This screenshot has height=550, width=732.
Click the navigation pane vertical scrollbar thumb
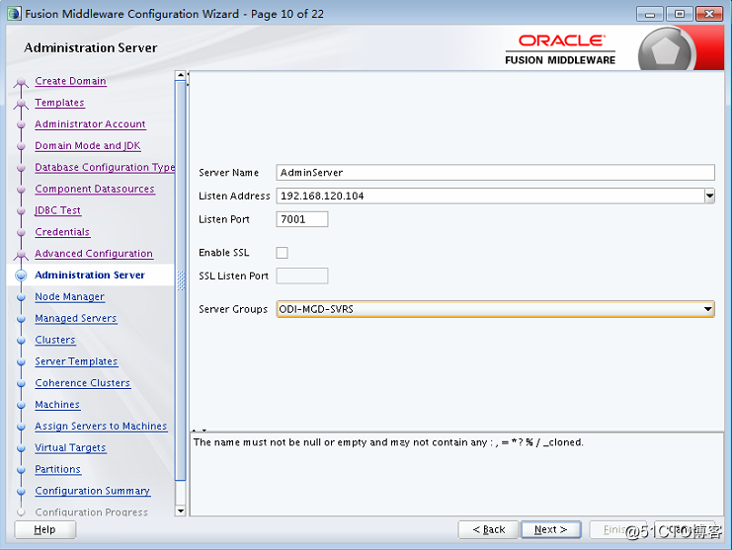pyautogui.click(x=180, y=280)
